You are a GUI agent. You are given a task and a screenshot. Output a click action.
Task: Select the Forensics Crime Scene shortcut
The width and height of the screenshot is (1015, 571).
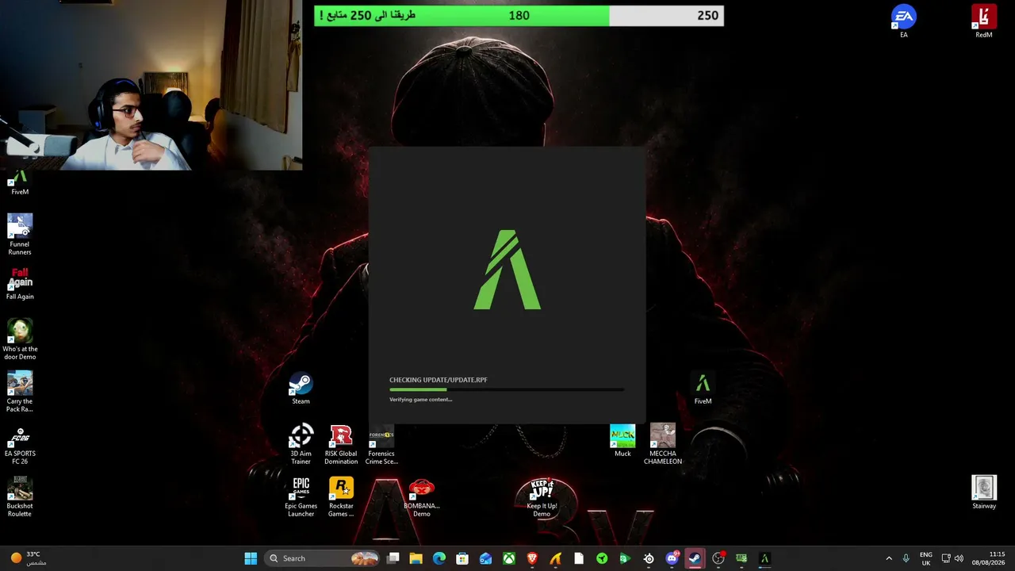pos(381,444)
